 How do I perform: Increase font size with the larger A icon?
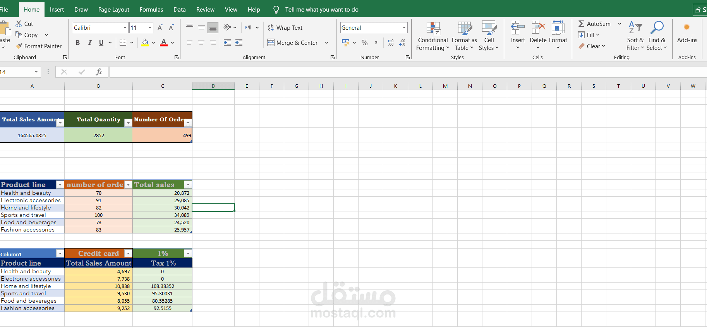click(x=160, y=27)
